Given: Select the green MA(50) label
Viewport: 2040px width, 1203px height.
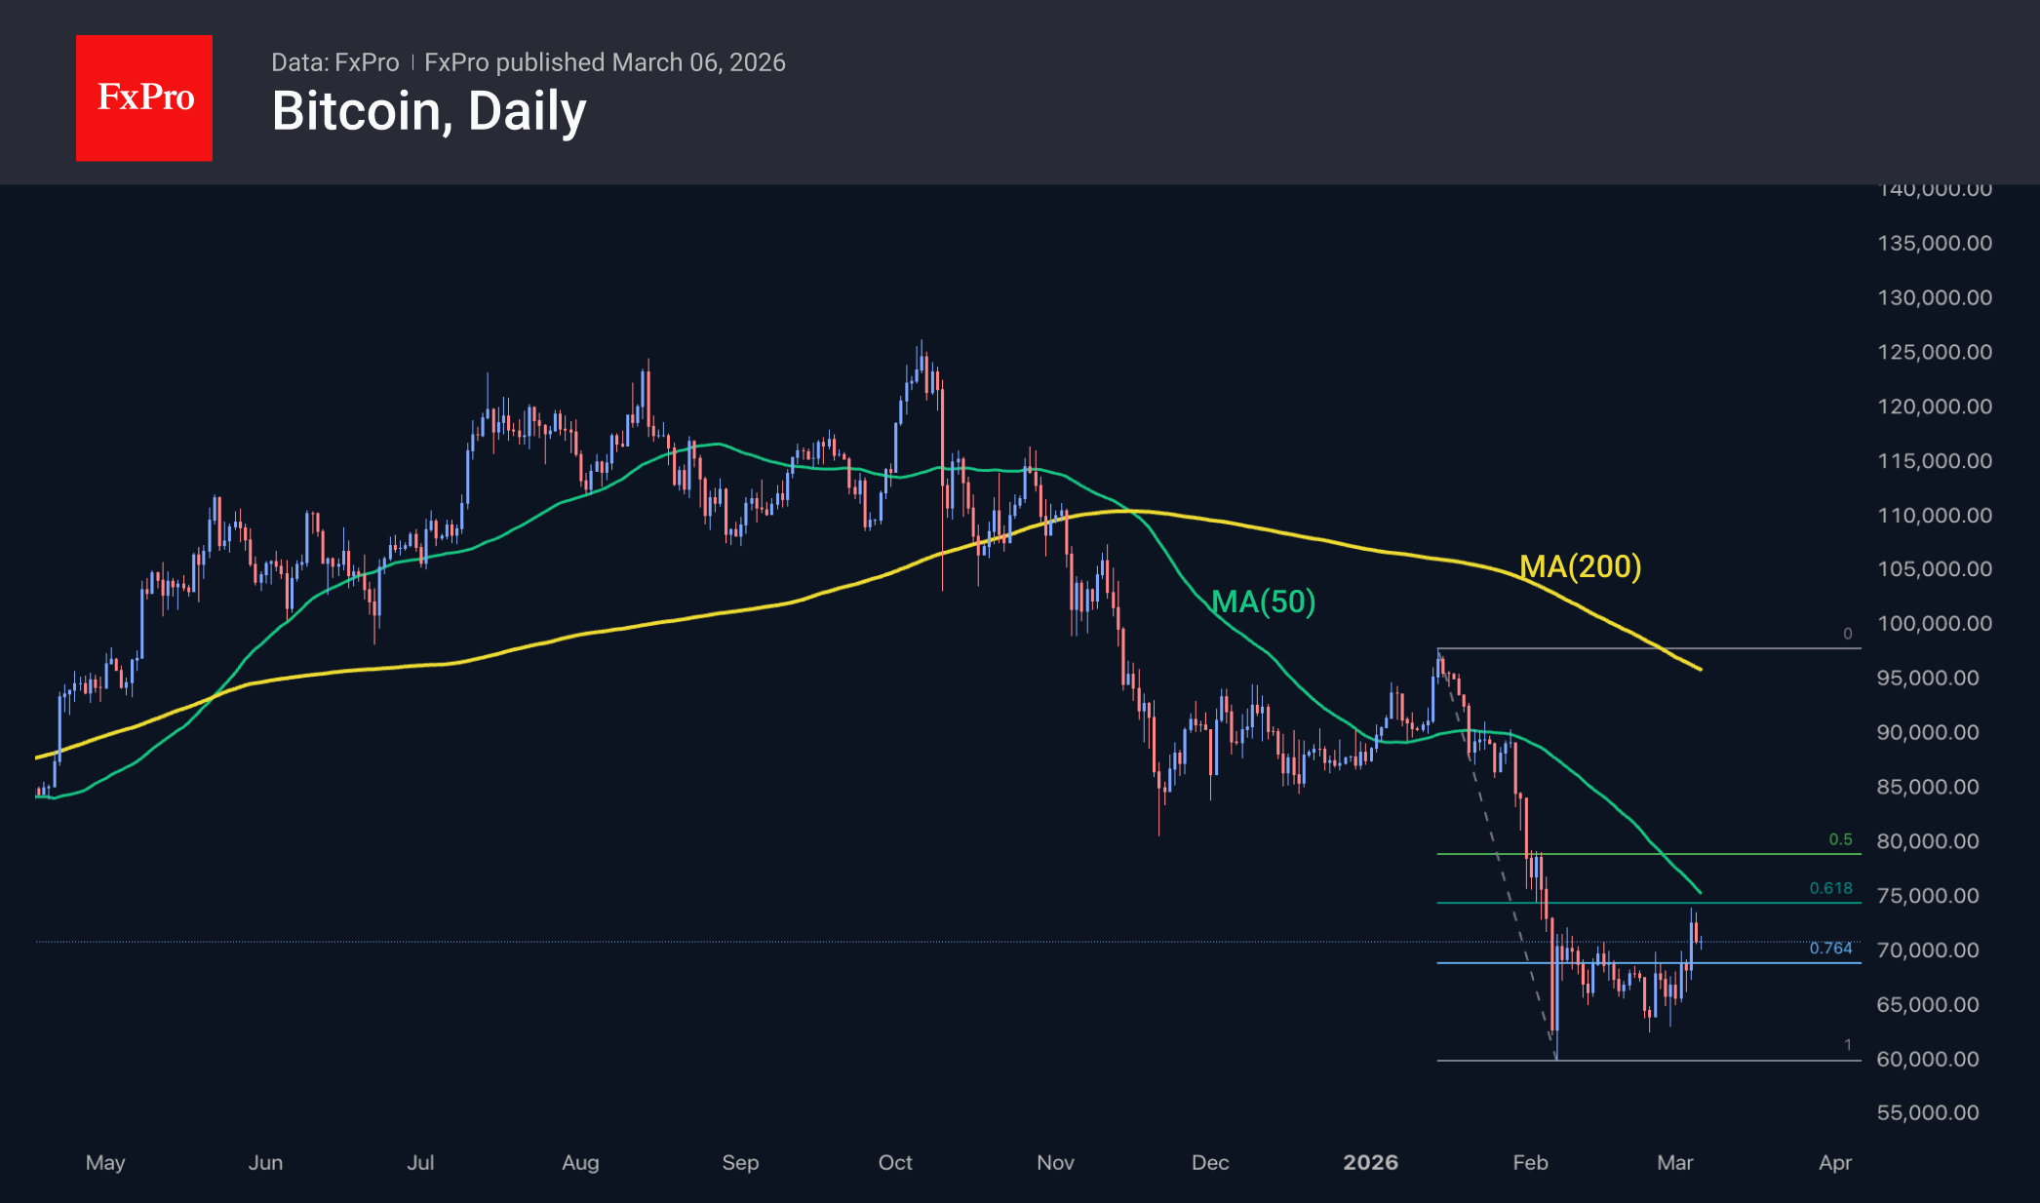Looking at the screenshot, I should click(1263, 601).
